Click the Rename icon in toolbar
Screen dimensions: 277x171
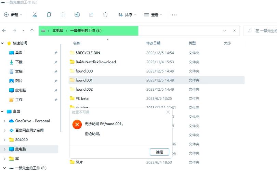77,15
